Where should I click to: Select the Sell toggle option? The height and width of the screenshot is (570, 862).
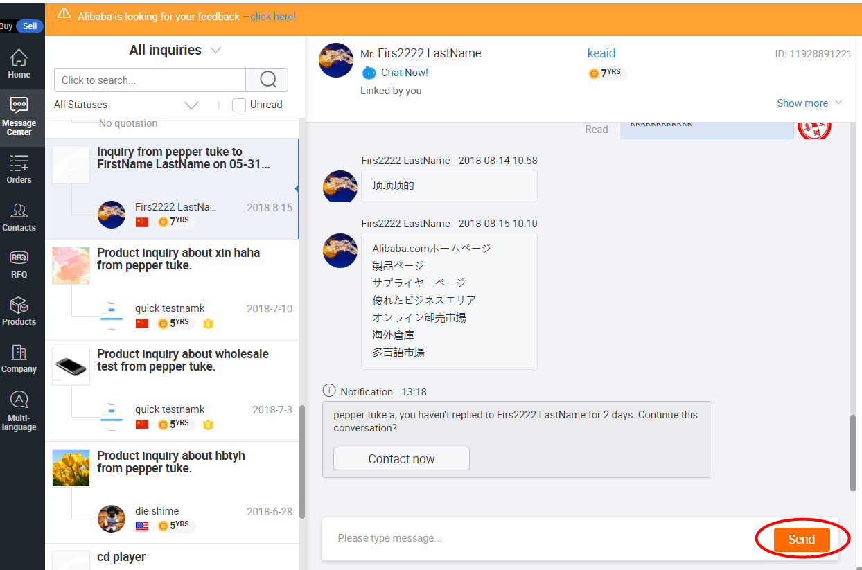tap(30, 26)
